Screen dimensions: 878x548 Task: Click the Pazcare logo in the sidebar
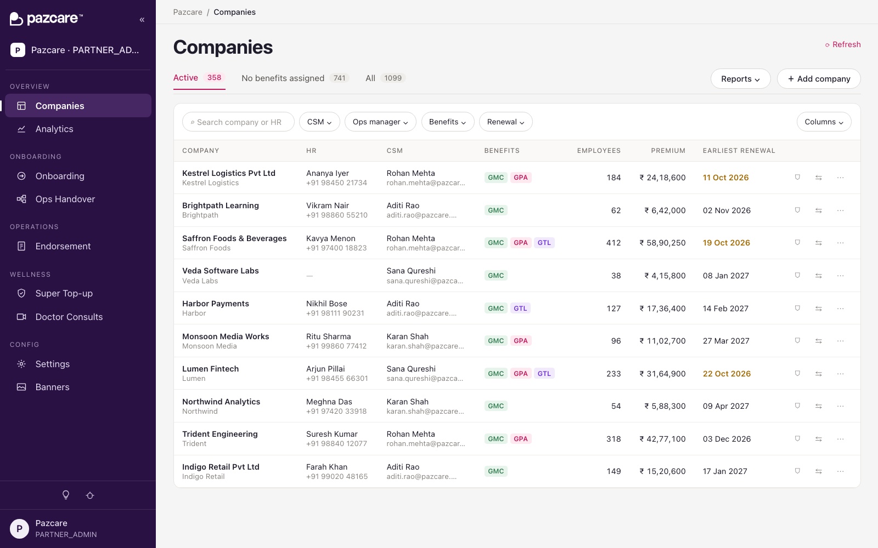click(x=46, y=19)
